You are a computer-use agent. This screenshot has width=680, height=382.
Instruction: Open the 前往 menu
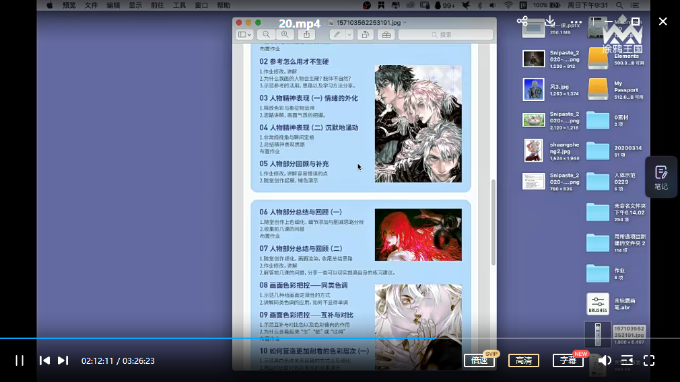coord(157,5)
